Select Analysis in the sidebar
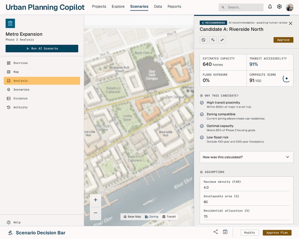This screenshot has height=239, width=299. [42, 81]
